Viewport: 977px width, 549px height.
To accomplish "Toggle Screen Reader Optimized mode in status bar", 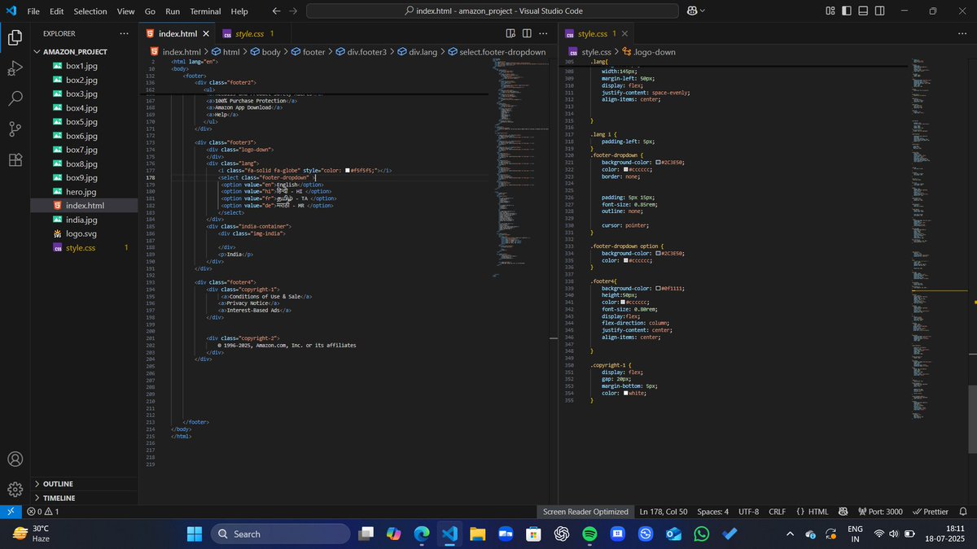I will pyautogui.click(x=585, y=512).
